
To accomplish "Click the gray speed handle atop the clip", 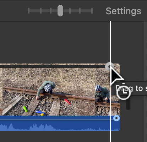I will (x=109, y=66).
